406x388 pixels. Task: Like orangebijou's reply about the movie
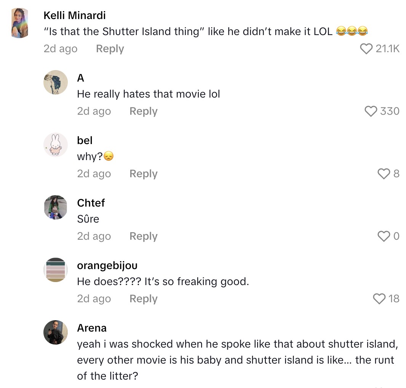[379, 298]
